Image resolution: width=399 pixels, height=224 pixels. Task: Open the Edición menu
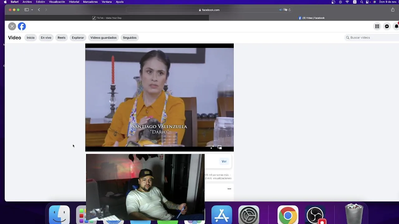point(41,2)
